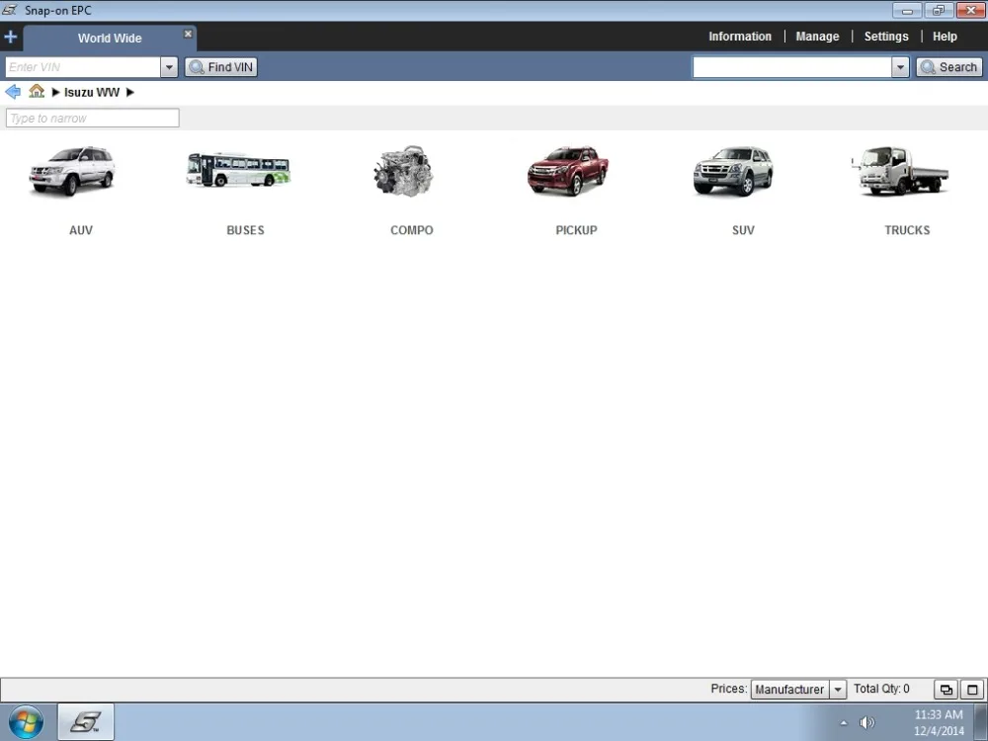Add a new tab with the plus icon
The width and height of the screenshot is (988, 741).
11,37
